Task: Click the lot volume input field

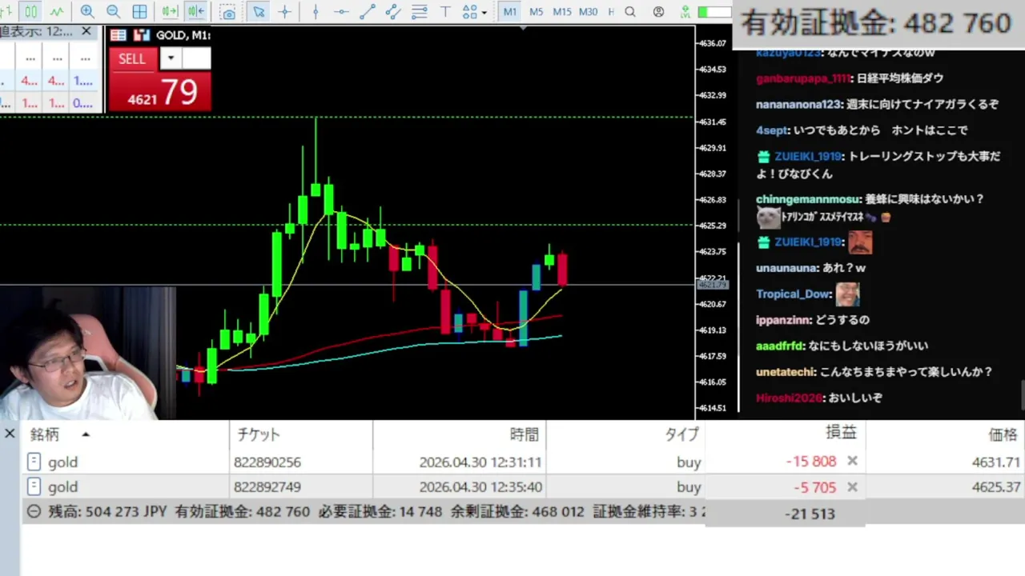Action: point(196,58)
